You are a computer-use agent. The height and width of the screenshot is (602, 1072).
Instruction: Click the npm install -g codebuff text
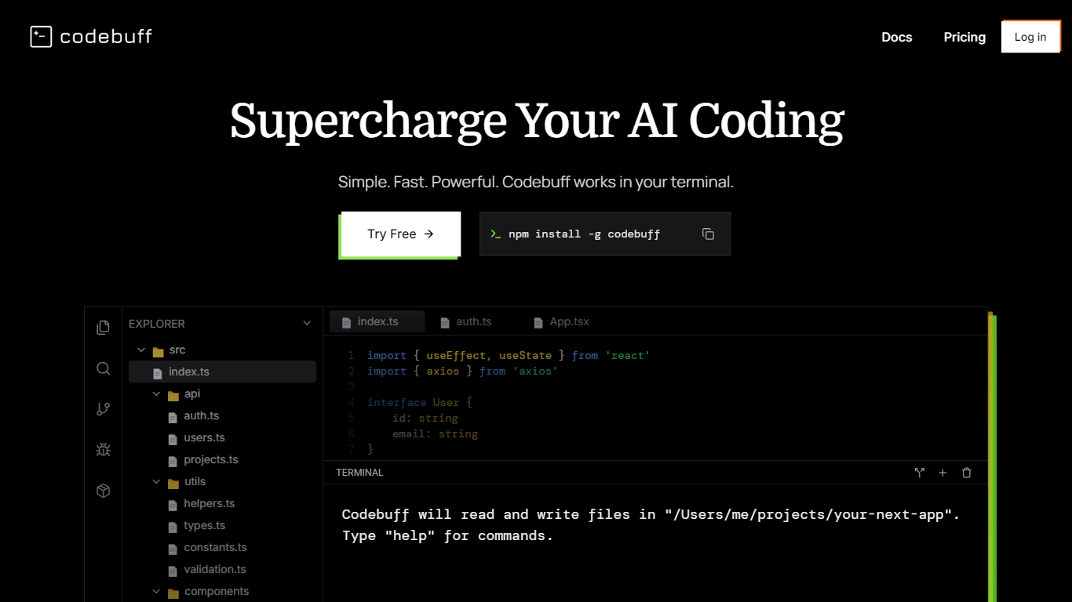[584, 234]
